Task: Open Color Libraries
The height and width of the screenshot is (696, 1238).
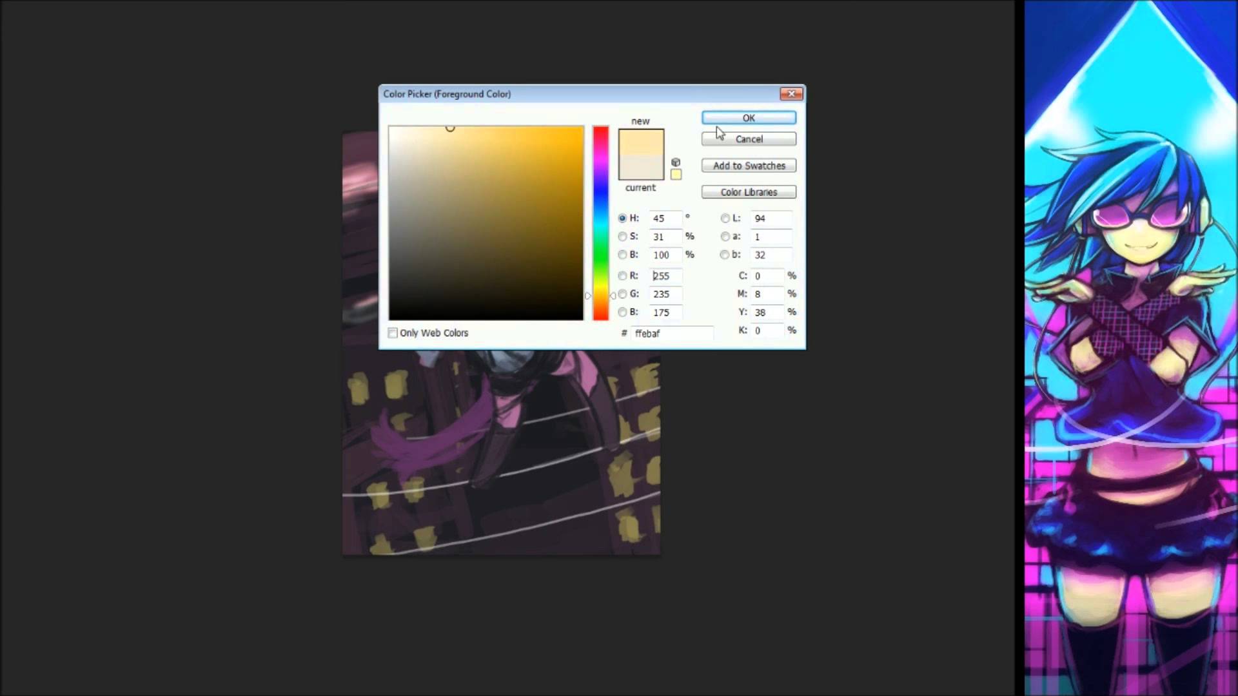Action: pyautogui.click(x=749, y=192)
